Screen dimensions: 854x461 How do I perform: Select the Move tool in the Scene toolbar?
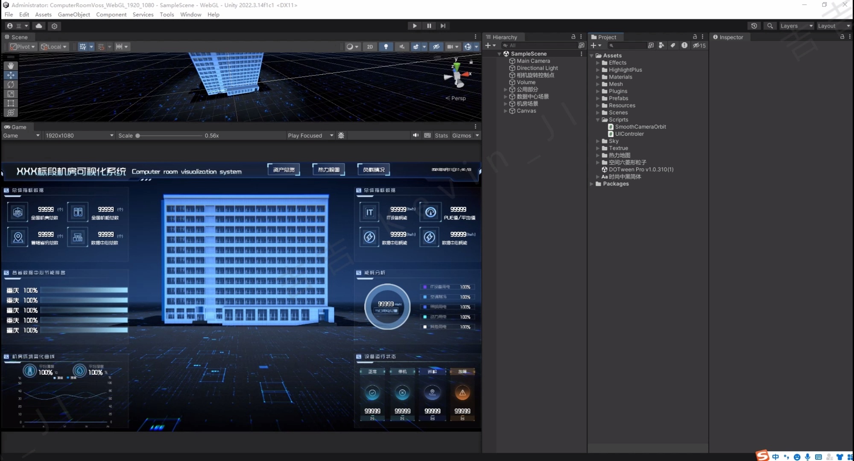[x=11, y=75]
